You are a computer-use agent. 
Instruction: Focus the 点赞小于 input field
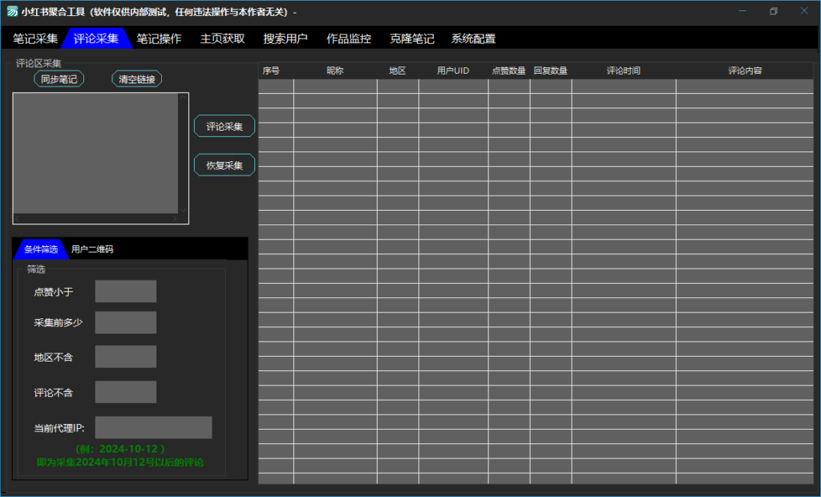tap(126, 291)
